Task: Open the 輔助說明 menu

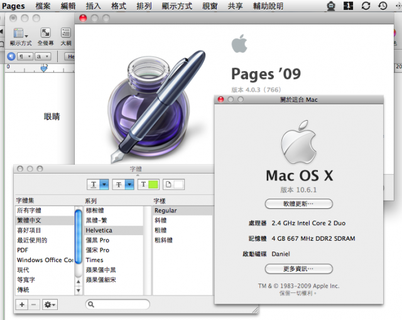Action: point(268,6)
